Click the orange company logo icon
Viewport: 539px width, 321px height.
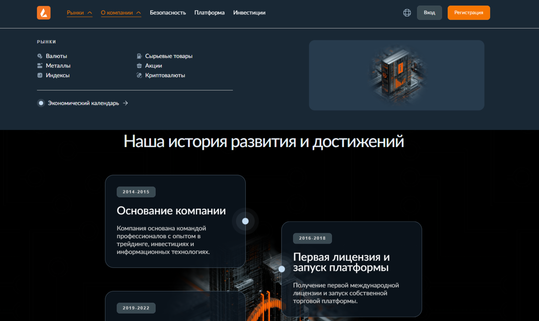(x=44, y=13)
